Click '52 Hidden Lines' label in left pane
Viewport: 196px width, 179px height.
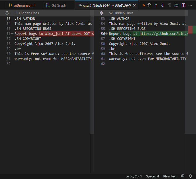pyautogui.click(x=27, y=13)
